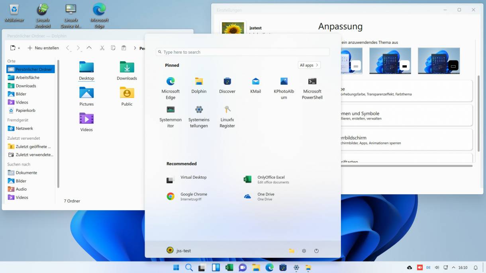
Task: Go forward in Dolphin navigation
Action: click(78, 48)
